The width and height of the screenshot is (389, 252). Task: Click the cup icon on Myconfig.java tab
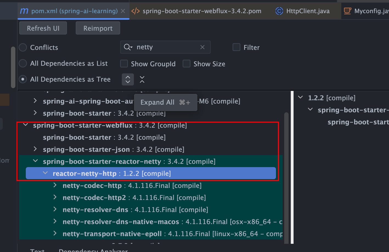(347, 11)
